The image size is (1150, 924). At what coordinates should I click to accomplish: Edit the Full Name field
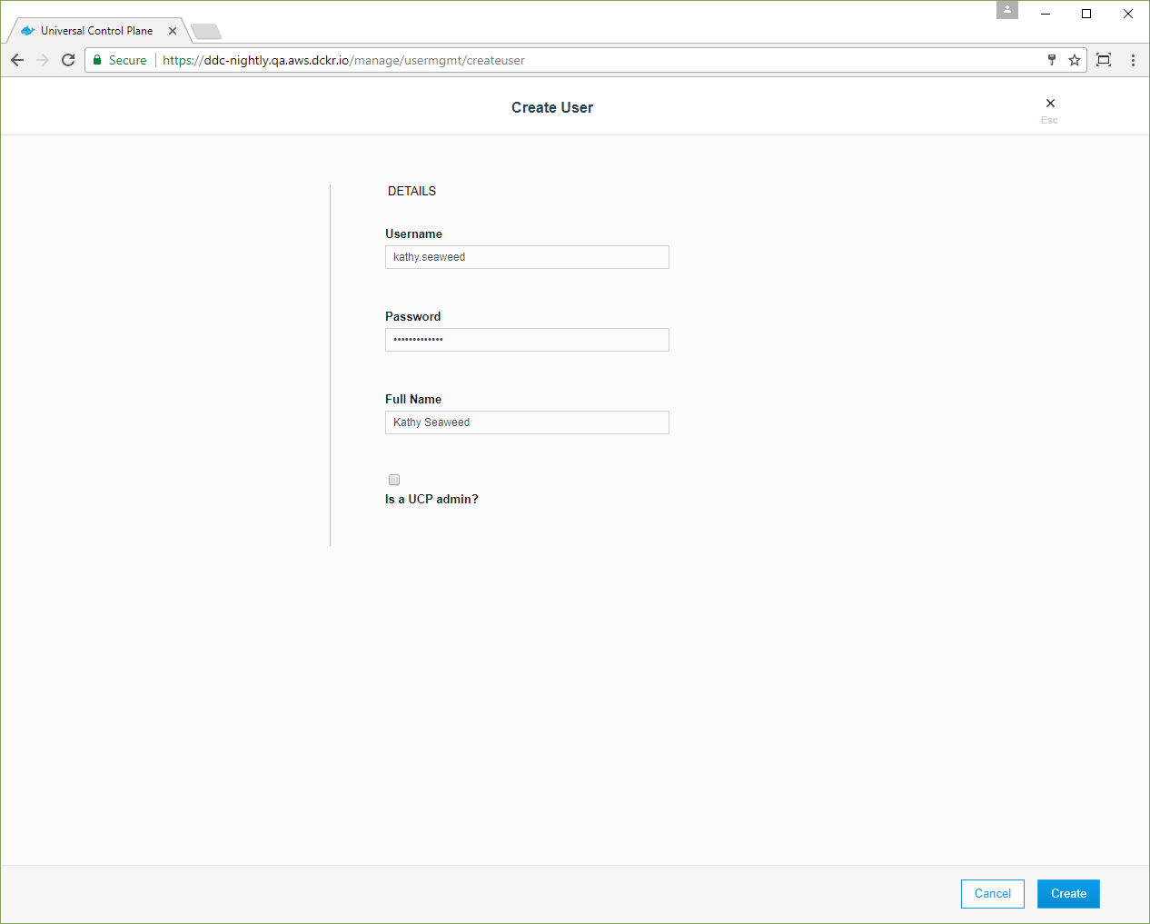pyautogui.click(x=527, y=422)
